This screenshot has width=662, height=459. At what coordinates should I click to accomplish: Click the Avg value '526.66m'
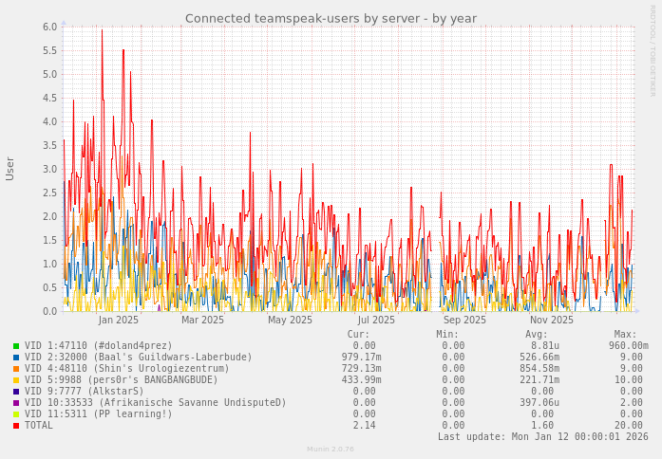point(539,358)
